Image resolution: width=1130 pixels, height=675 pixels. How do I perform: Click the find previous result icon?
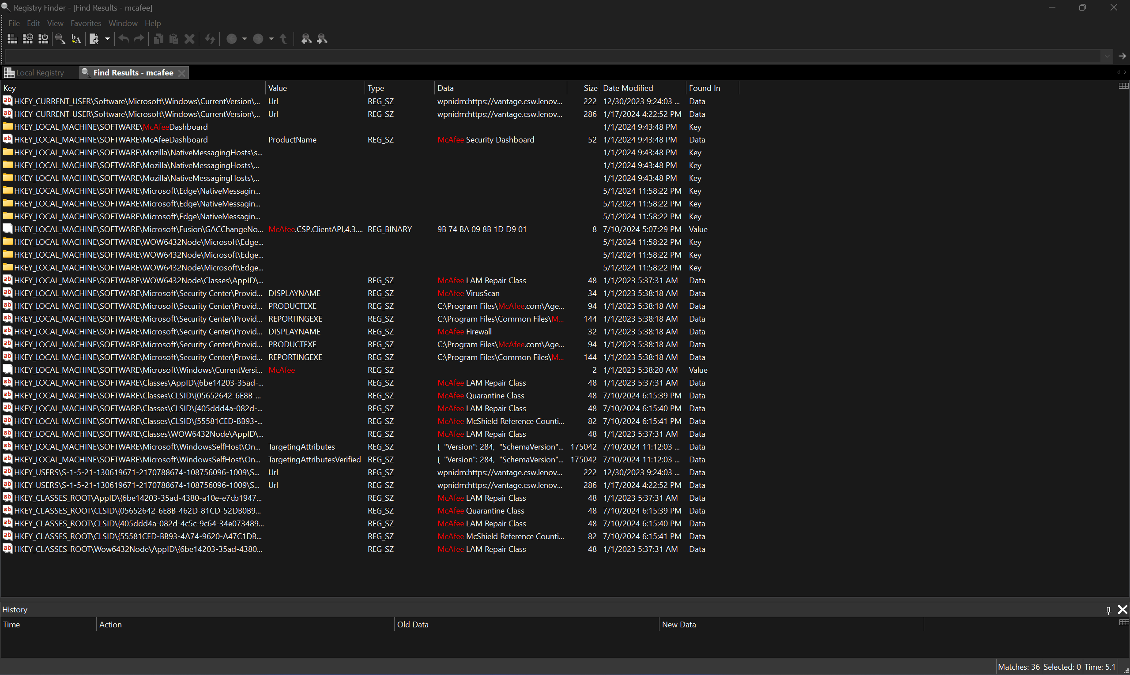306,39
